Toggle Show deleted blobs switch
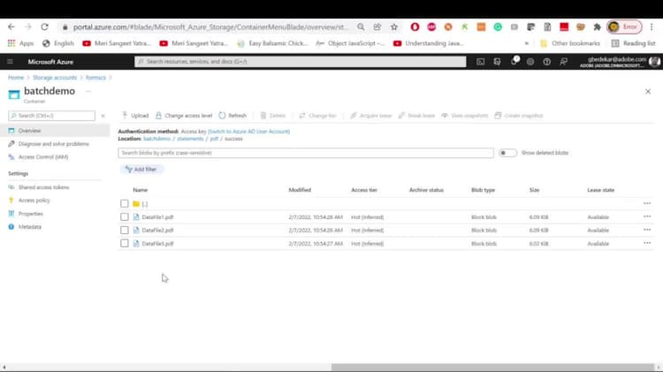 (x=507, y=153)
